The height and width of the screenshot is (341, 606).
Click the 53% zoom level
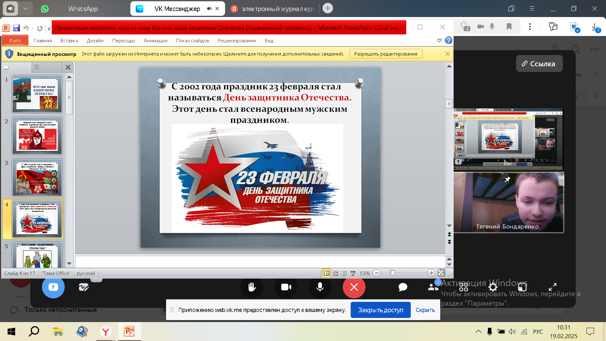click(365, 273)
